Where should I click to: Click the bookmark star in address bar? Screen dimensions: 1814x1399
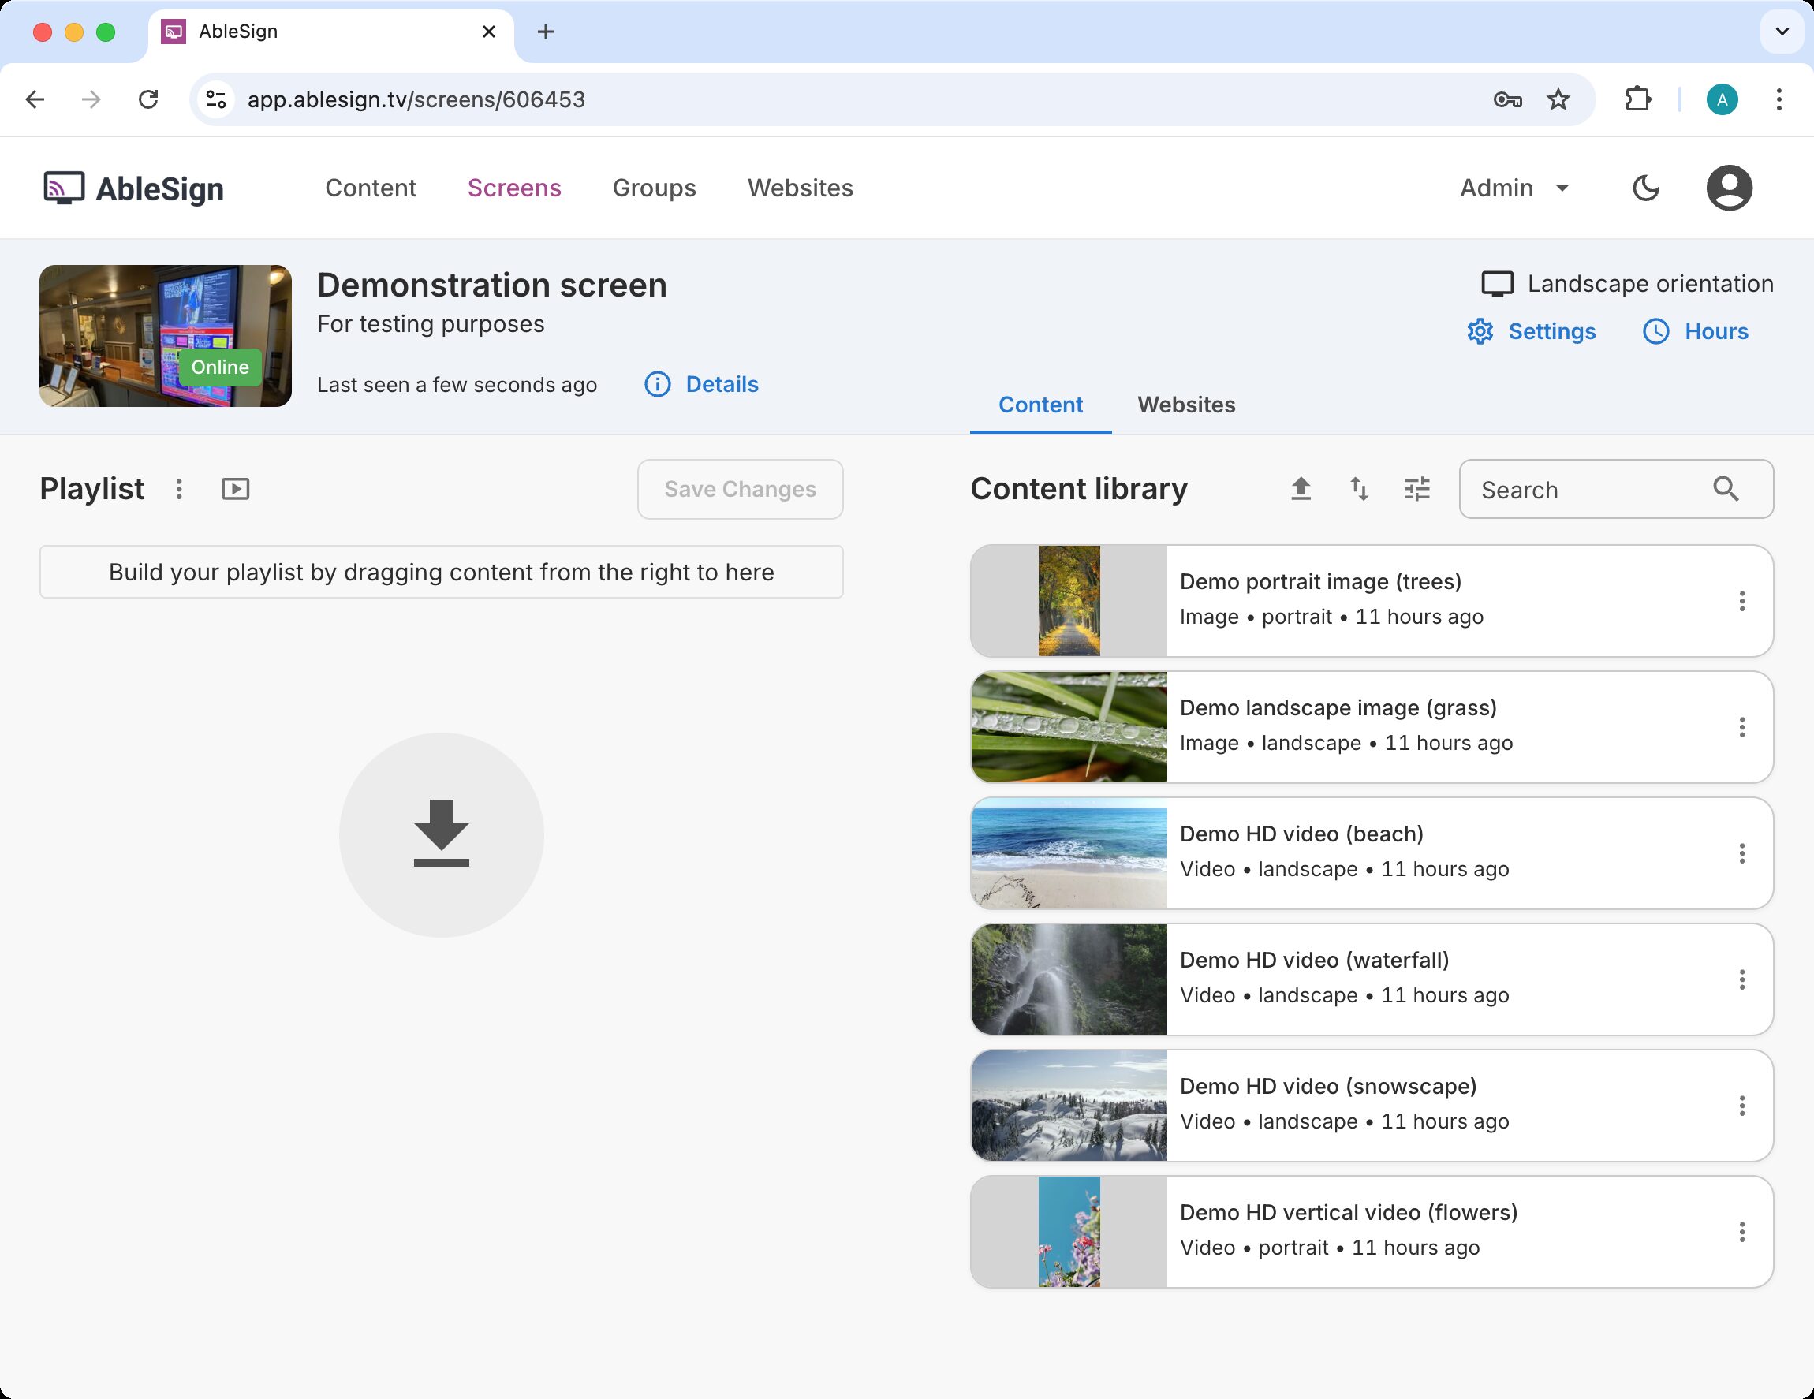click(1559, 99)
